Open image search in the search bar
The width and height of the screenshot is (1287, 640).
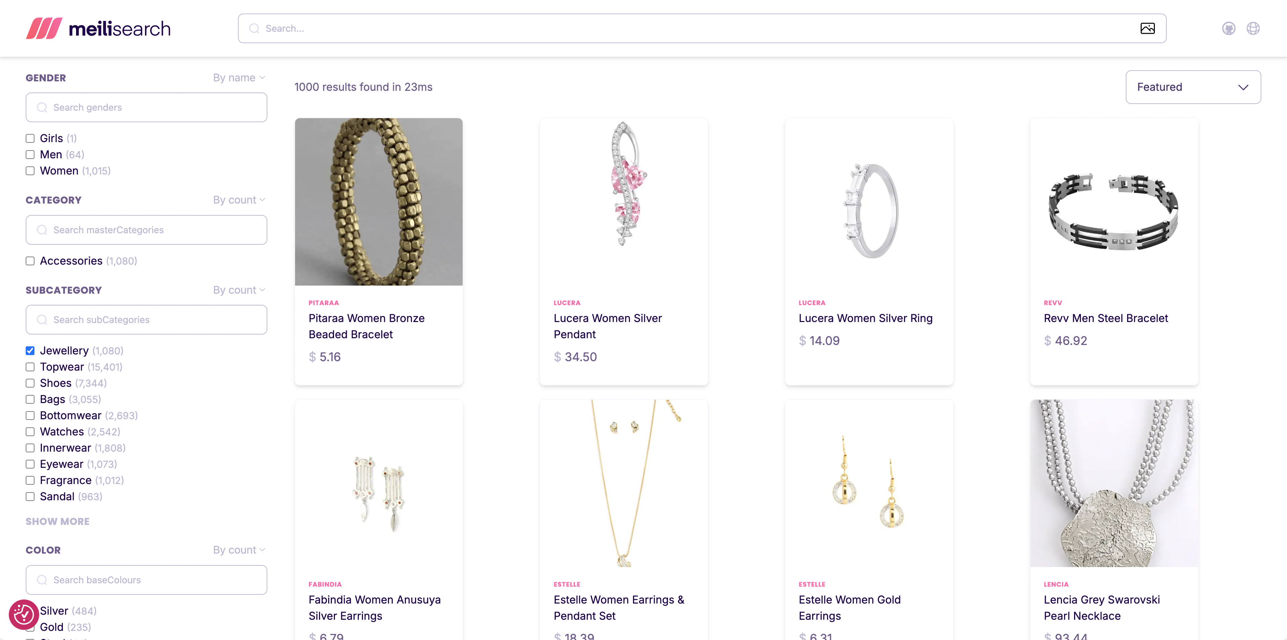pos(1148,28)
